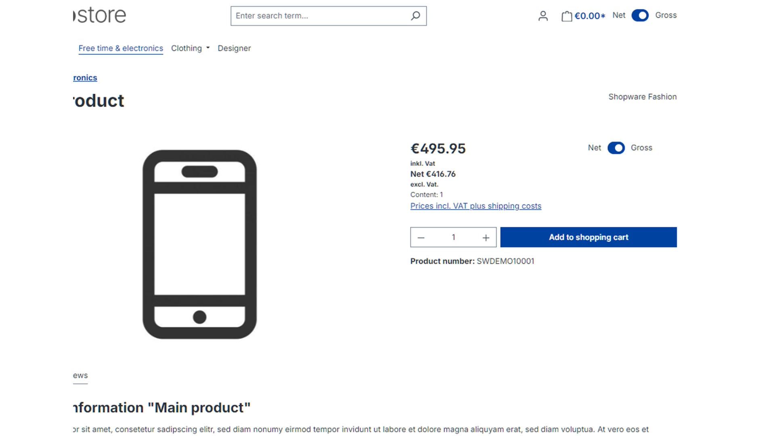775x436 pixels.
Task: Toggle the product Net/Gross price switch
Action: click(616, 148)
